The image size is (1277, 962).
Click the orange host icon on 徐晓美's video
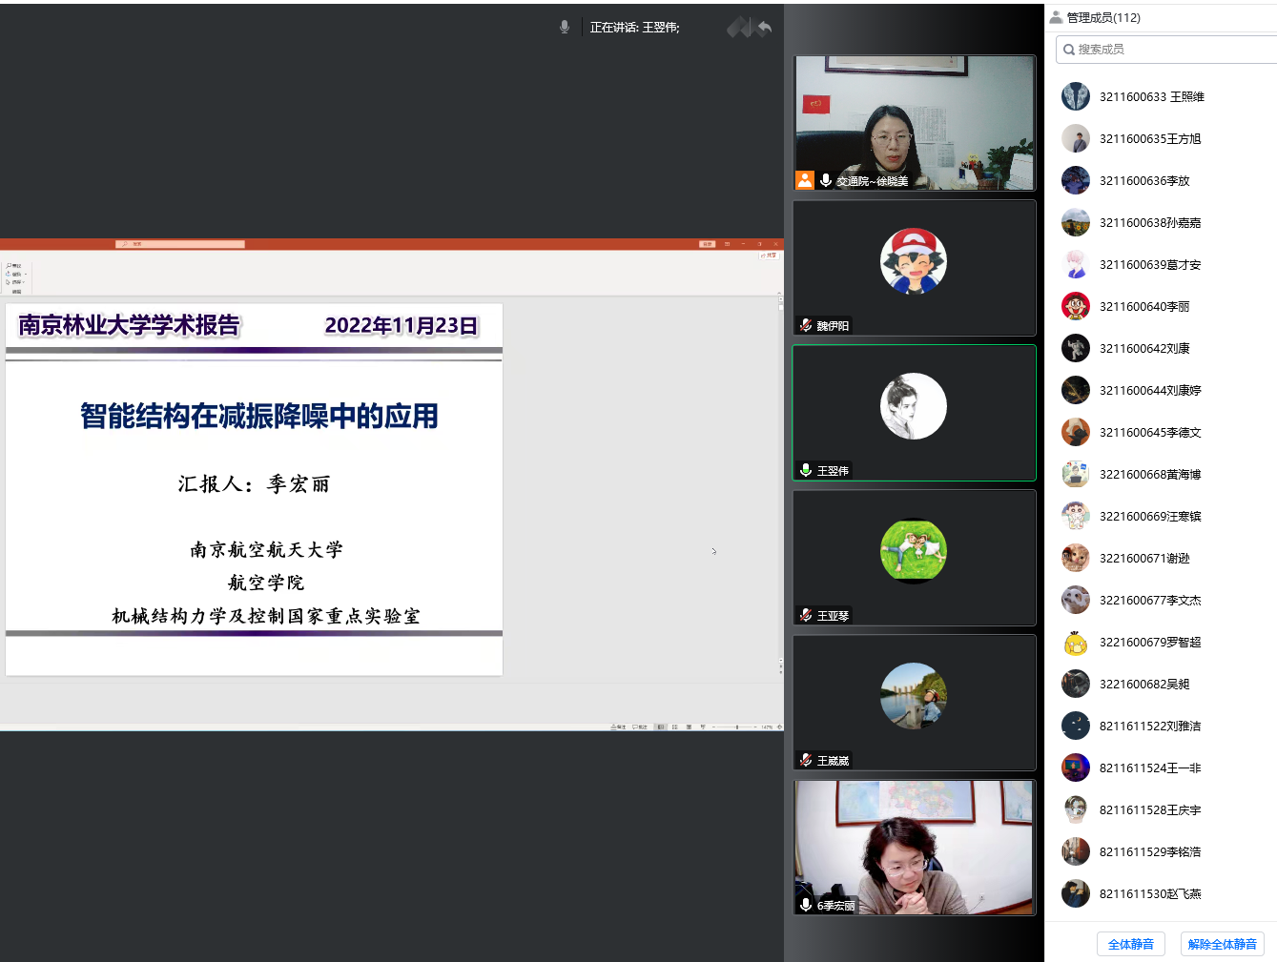coord(805,180)
